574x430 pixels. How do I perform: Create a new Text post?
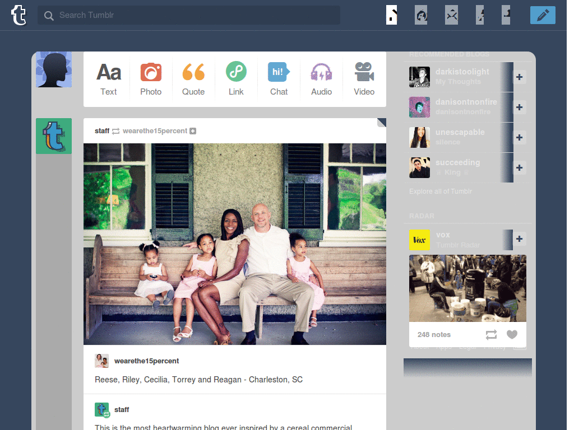point(108,79)
